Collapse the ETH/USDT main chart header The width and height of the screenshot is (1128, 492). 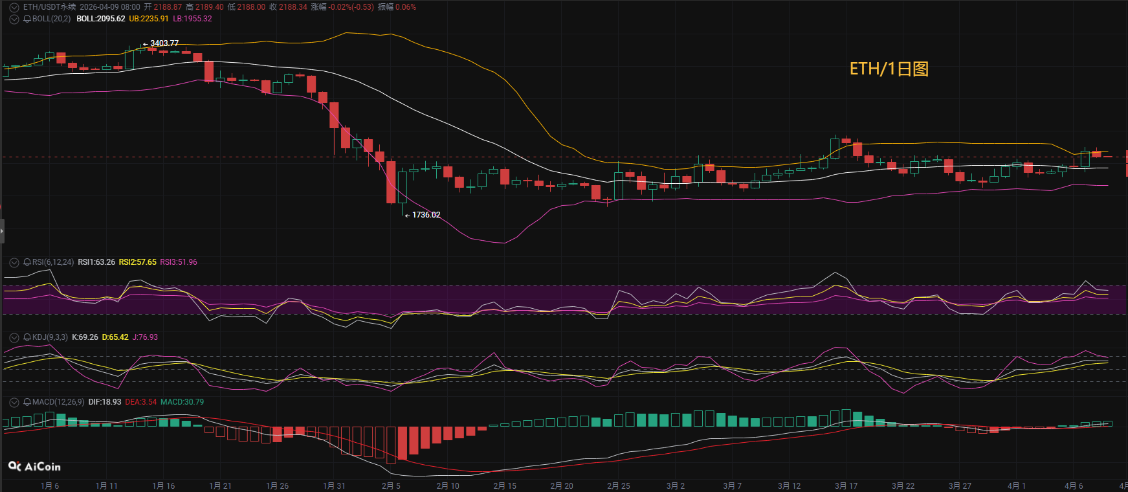pyautogui.click(x=14, y=7)
